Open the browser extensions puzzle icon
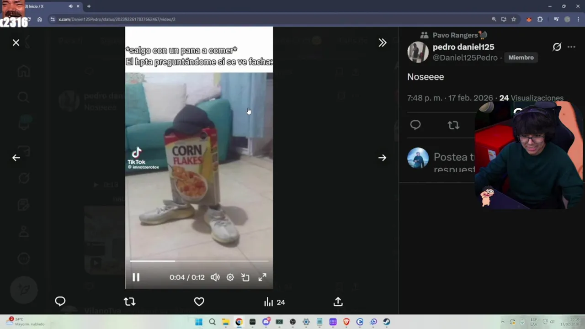Image resolution: width=585 pixels, height=329 pixels. point(540,19)
